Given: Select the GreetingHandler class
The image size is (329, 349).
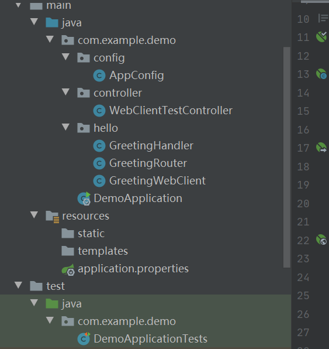Looking at the screenshot, I should pos(151,146).
